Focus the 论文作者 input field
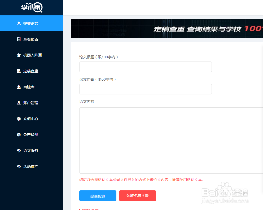263x210 pixels. pos(146,89)
